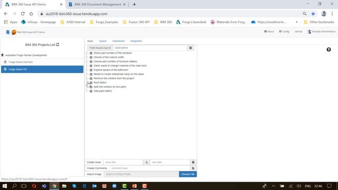This screenshot has height=190, width=338.
Task: Select the Forge Demo DevTech project
Action: click(42, 62)
